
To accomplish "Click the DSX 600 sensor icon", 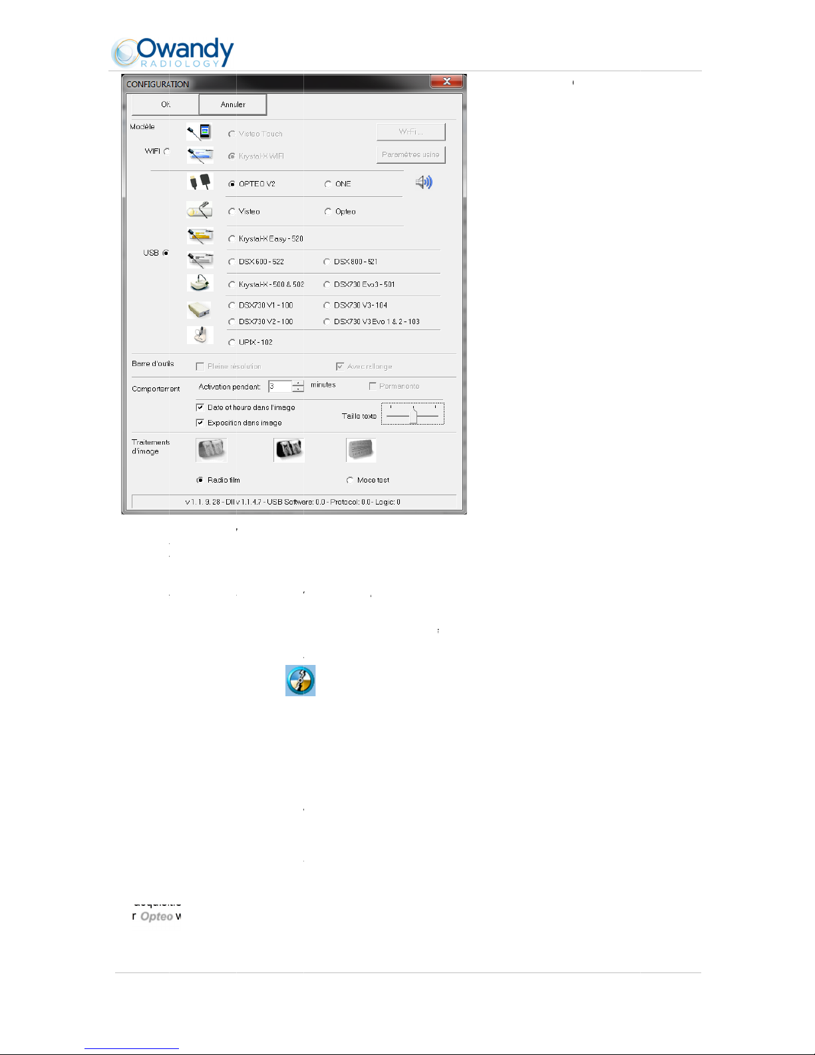I will [x=200, y=259].
